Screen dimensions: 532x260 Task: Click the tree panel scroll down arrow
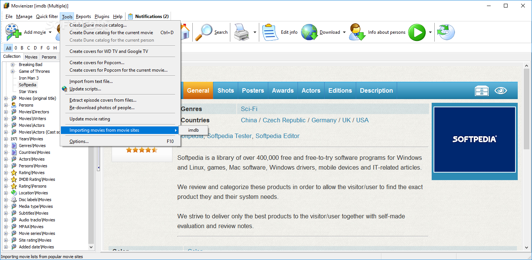pyautogui.click(x=91, y=247)
